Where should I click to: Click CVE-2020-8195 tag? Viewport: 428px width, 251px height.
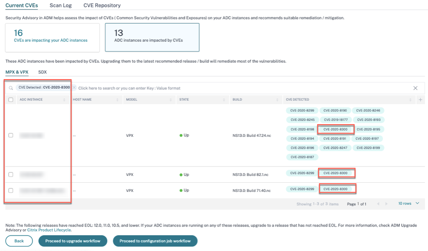[x=368, y=129]
